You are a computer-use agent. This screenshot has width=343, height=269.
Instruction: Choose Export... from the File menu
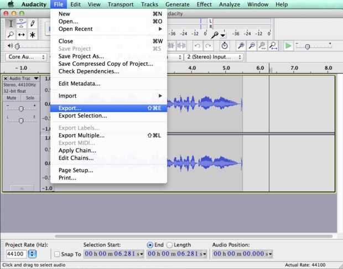[x=108, y=108]
